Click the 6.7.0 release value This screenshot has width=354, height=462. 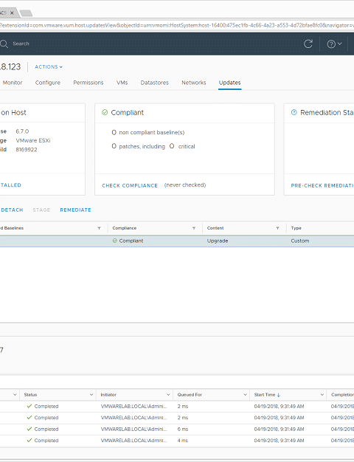[x=22, y=131]
